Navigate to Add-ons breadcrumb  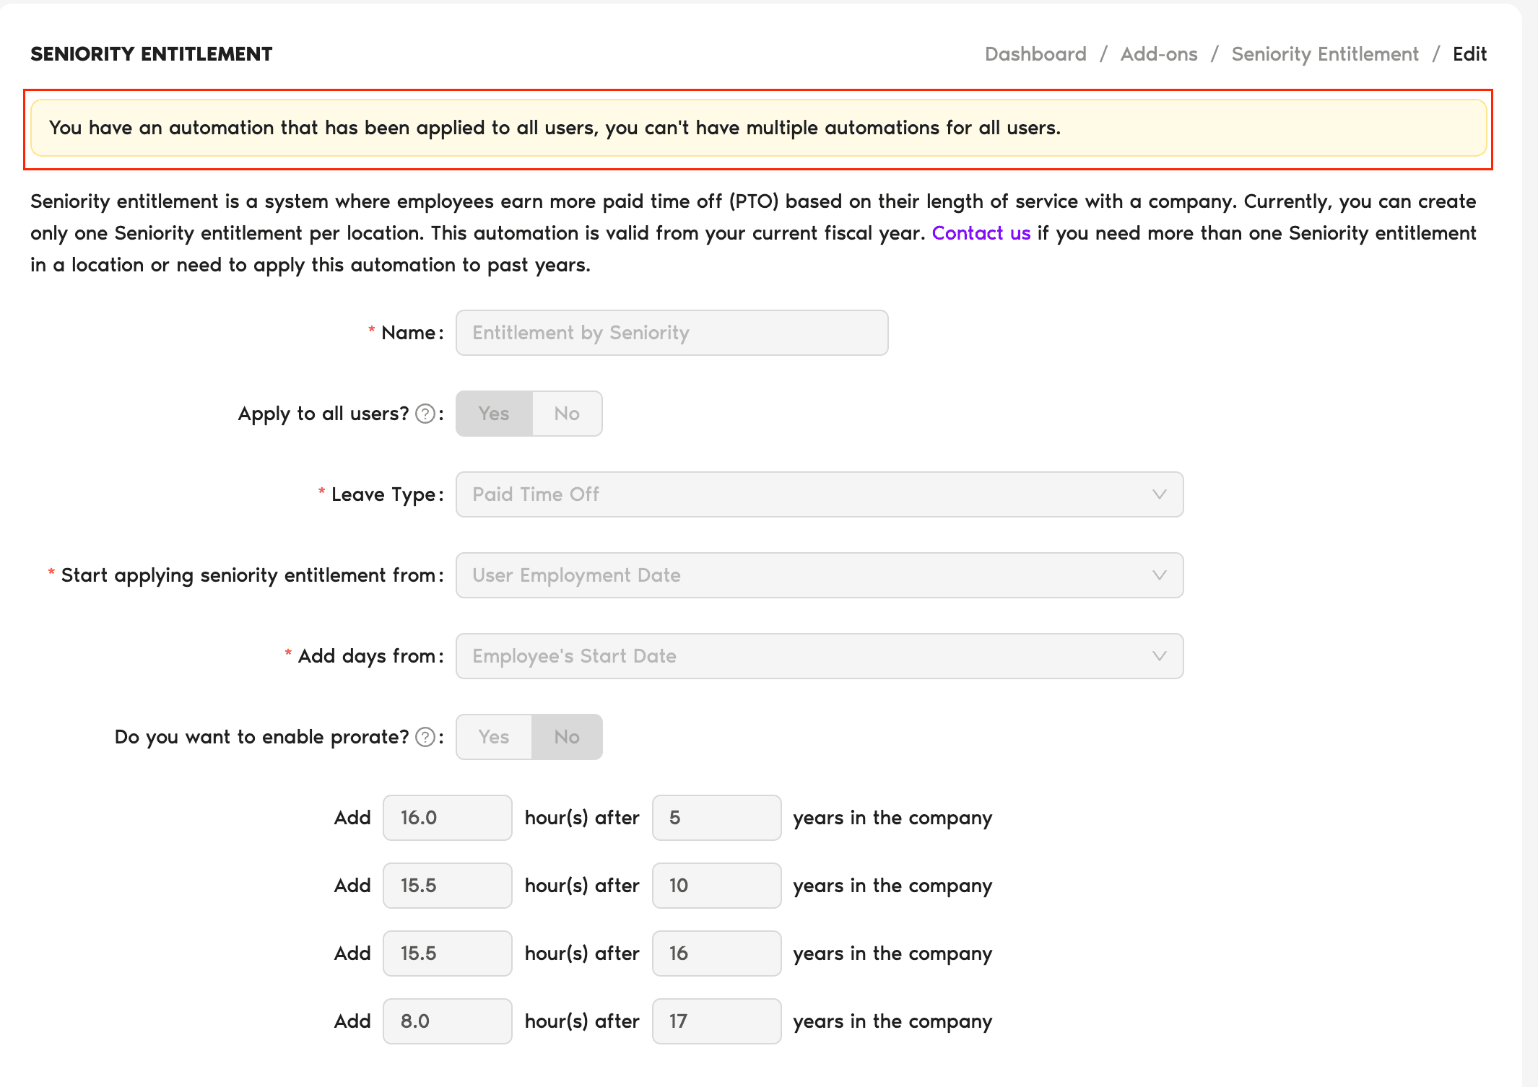pos(1158,54)
